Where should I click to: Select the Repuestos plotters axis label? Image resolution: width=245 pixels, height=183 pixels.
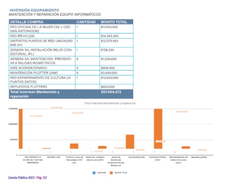click(199, 157)
